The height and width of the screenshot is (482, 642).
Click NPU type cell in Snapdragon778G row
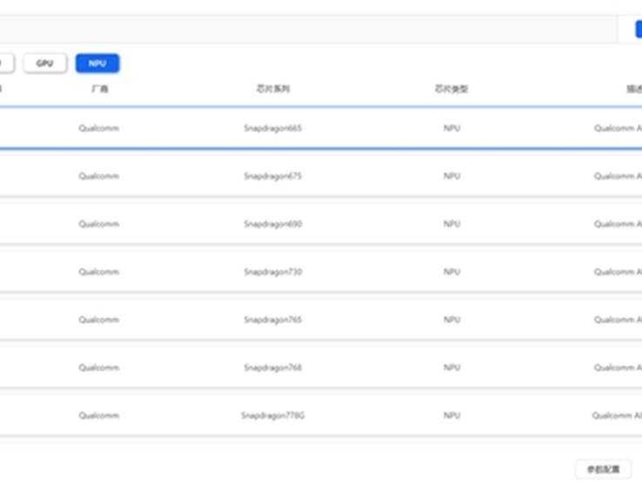point(452,416)
